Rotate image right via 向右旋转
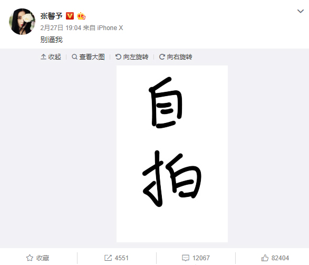This screenshot has width=309, height=265. (x=176, y=57)
